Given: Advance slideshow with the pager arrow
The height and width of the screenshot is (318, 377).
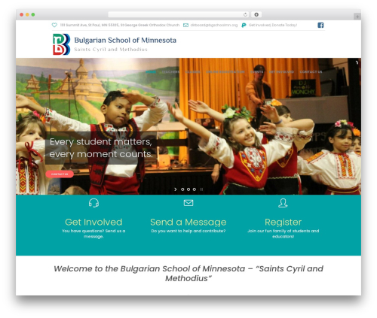Looking at the screenshot, I should point(176,189).
